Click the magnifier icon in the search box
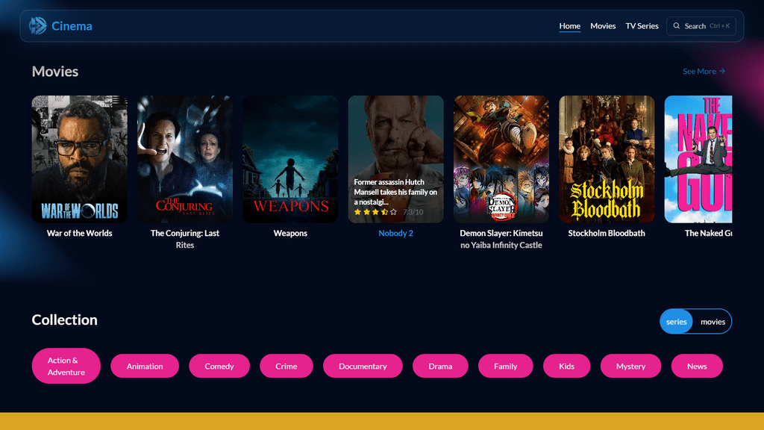 (x=676, y=26)
